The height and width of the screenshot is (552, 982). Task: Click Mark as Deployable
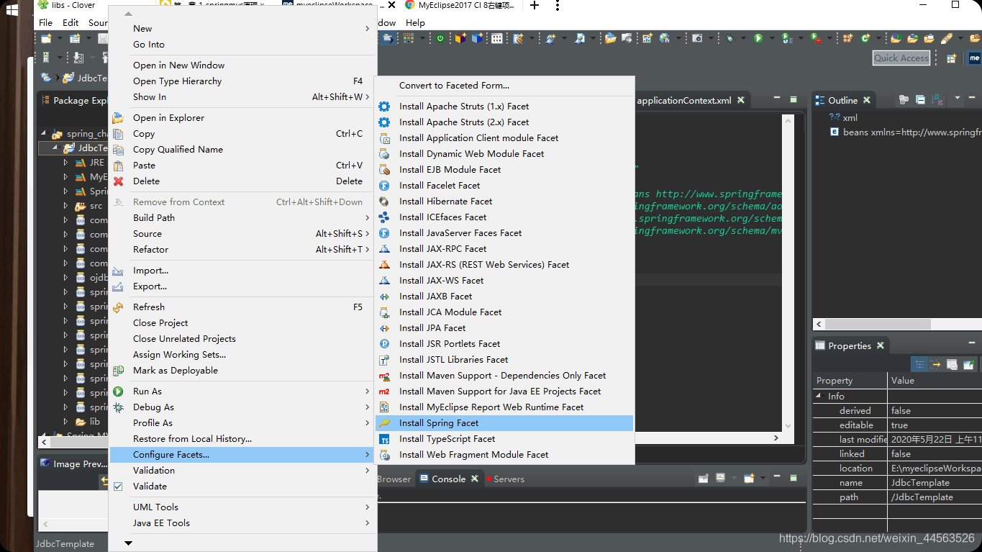[x=243, y=371]
